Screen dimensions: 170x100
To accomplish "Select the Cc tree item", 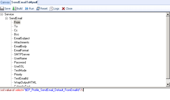I will [x=16, y=30].
